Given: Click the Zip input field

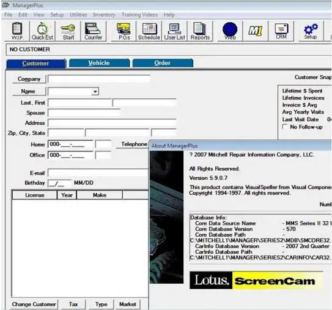Looking at the screenshot, I should pos(66,133).
